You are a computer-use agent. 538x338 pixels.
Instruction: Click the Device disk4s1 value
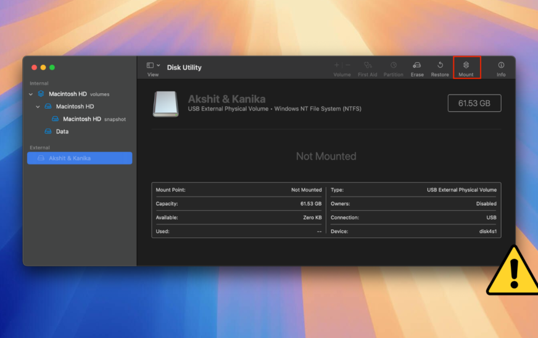pos(488,232)
